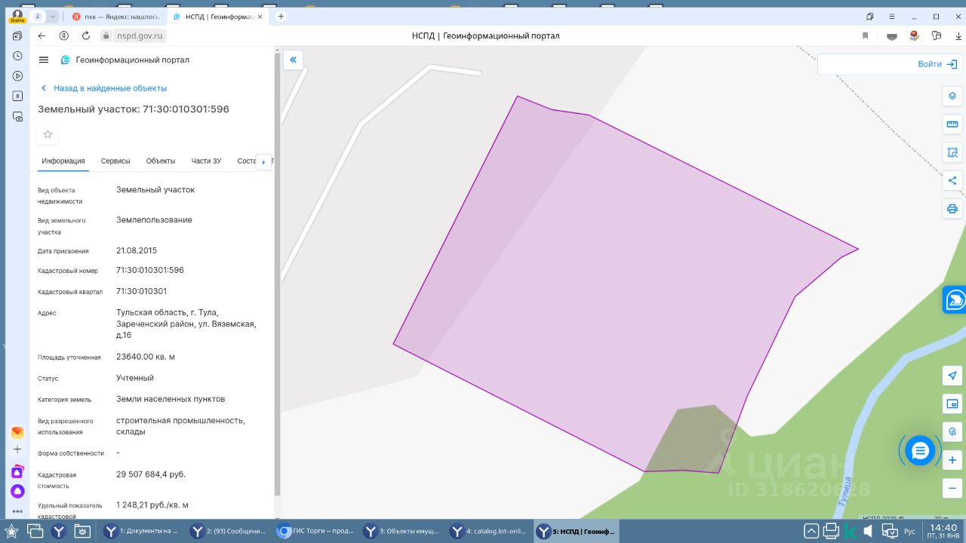
Task: Bookmark this page with bookmark icon
Action: pyautogui.click(x=866, y=35)
